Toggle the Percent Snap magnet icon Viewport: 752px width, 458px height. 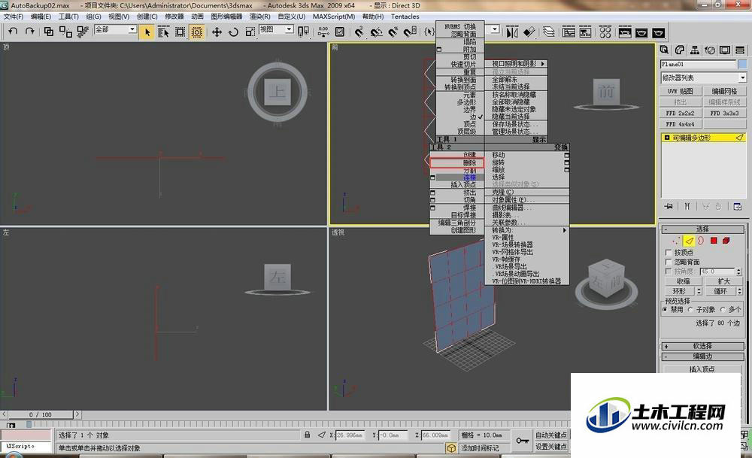tap(393, 32)
